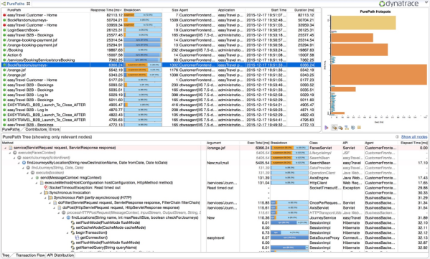Viewport: 430px width, 259px height.
Task: Click the folder icon beside Synchronous Invocation
Action: (46, 193)
